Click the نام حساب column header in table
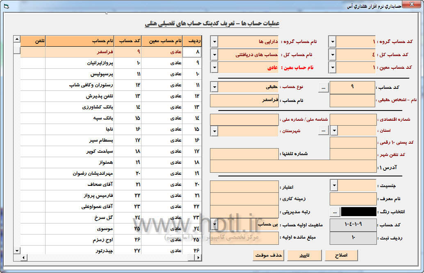424x273 pixels. [x=80, y=41]
